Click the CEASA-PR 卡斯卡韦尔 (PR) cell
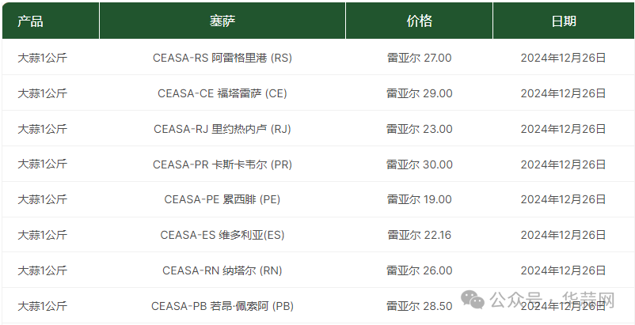635x325 pixels. point(222,164)
